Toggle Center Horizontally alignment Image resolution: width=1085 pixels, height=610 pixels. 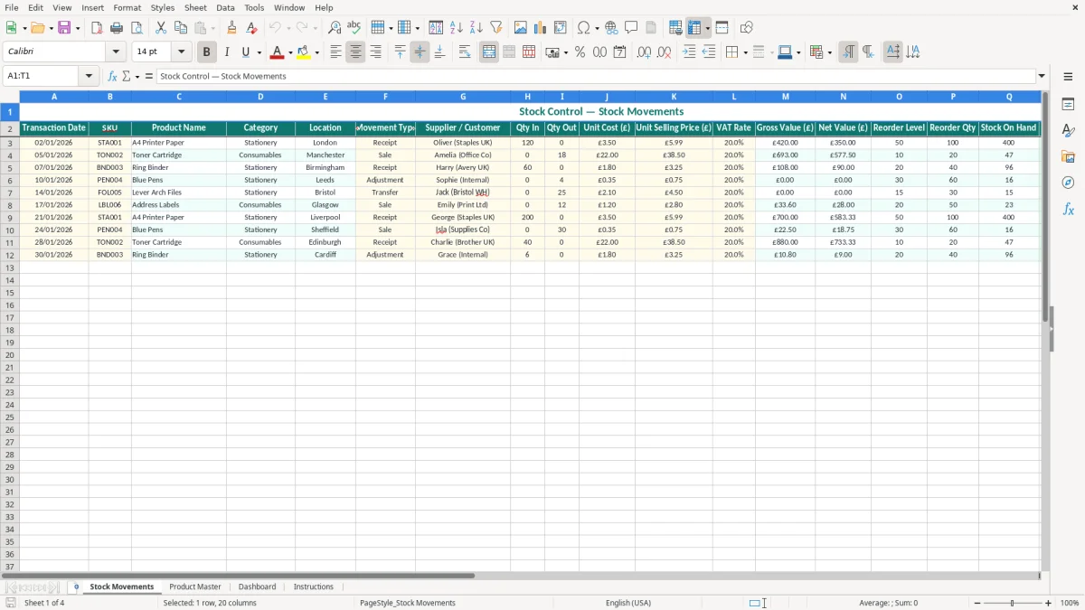355,52
